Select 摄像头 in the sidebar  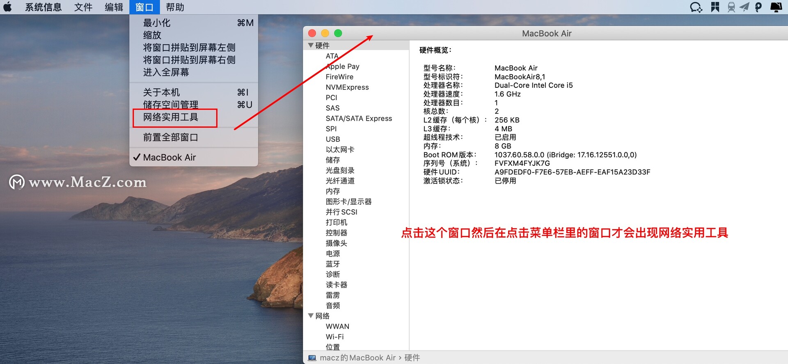pyautogui.click(x=336, y=243)
